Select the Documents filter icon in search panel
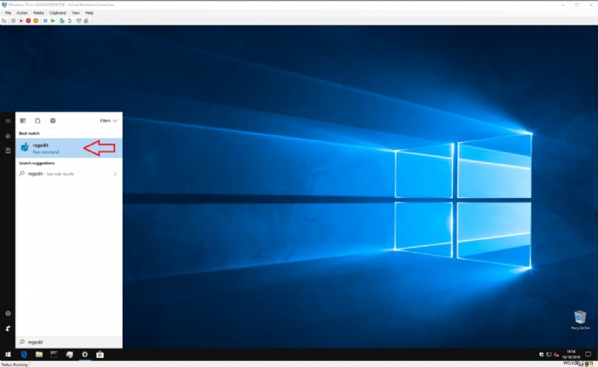This screenshot has width=598, height=367. point(38,120)
